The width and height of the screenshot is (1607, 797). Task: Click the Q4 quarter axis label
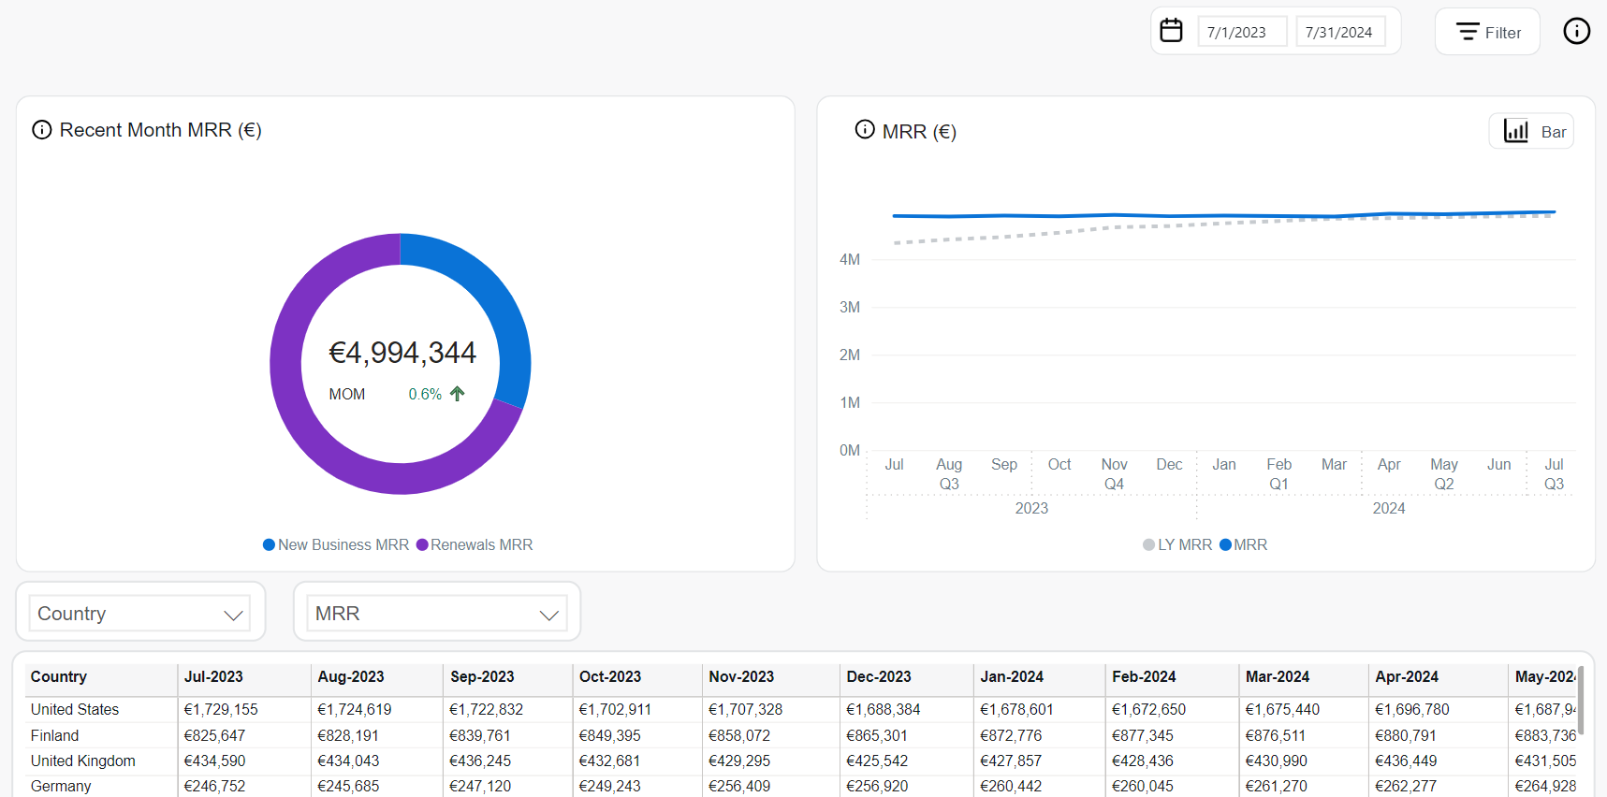click(x=1114, y=484)
